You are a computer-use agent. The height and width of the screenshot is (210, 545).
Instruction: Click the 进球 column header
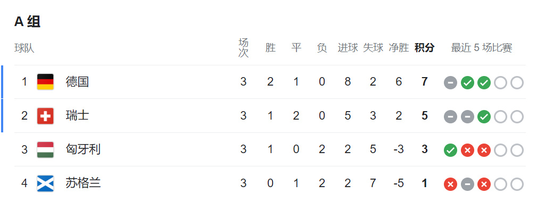[x=348, y=47]
